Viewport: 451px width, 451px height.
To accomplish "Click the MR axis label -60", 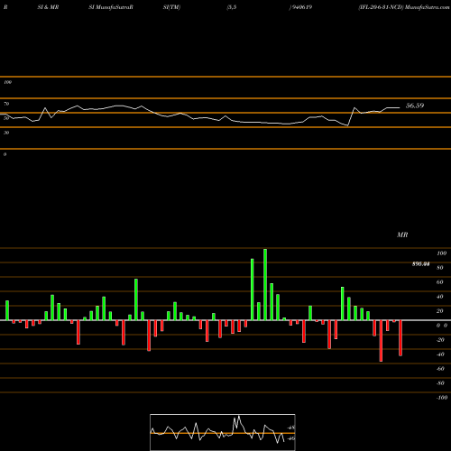I will click(440, 369).
